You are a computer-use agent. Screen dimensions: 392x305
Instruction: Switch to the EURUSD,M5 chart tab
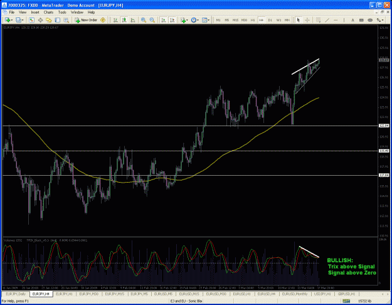pos(164,294)
